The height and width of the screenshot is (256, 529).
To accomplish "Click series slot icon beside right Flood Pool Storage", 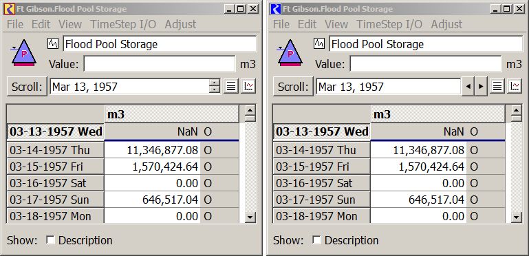I will (319, 43).
